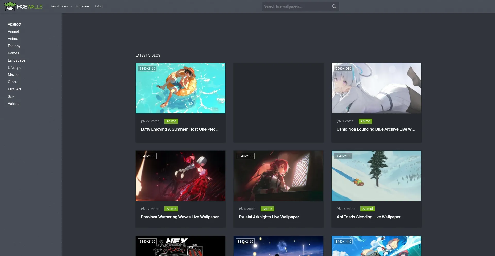Screen dimensions: 495x256
Task: Click the 27 Votes count
Action: point(153,121)
